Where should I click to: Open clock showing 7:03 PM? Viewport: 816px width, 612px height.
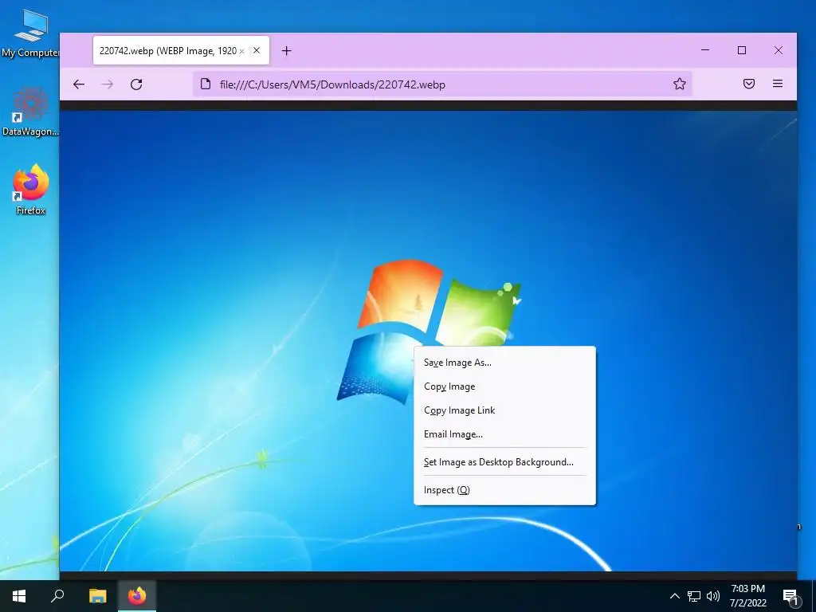tap(747, 596)
